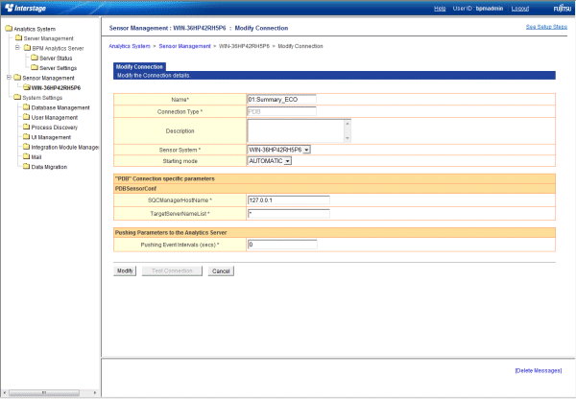Click the Server Settings folder icon
The height and width of the screenshot is (399, 576).
coord(35,67)
